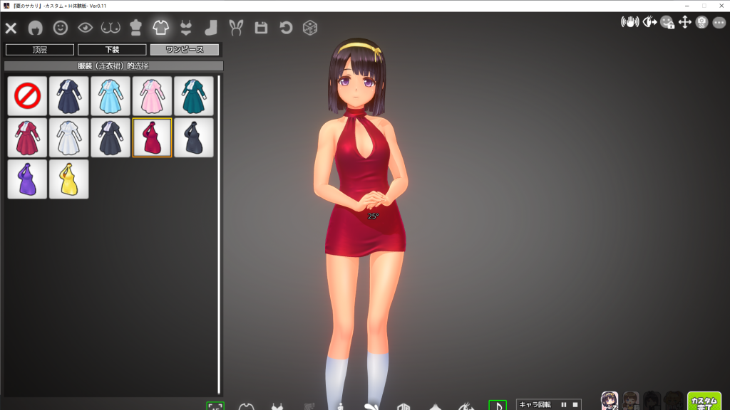
Task: Open the face customization panel icon
Action: click(60, 28)
